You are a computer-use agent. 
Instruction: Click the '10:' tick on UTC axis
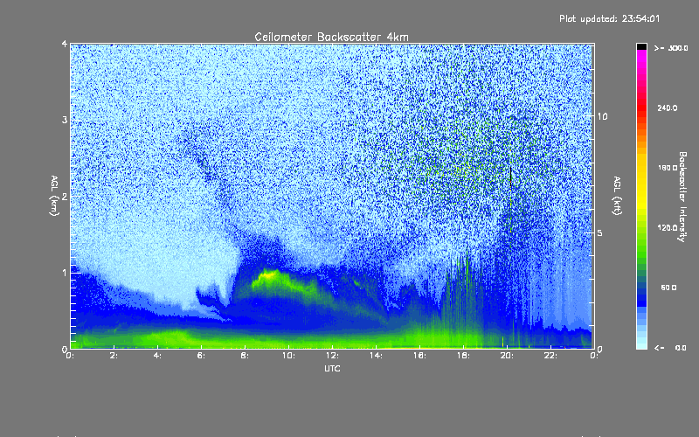tap(288, 356)
